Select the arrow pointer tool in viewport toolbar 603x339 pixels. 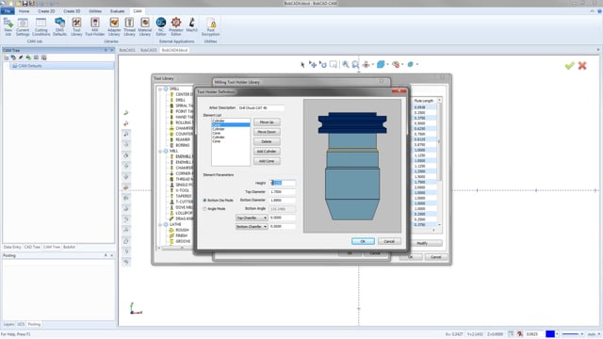[302, 65]
